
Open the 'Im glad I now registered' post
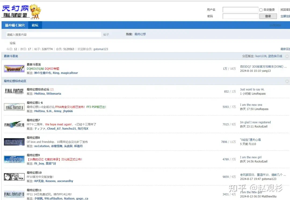[255, 122]
